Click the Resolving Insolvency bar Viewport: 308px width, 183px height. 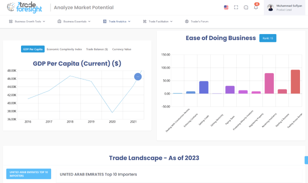[269, 83]
